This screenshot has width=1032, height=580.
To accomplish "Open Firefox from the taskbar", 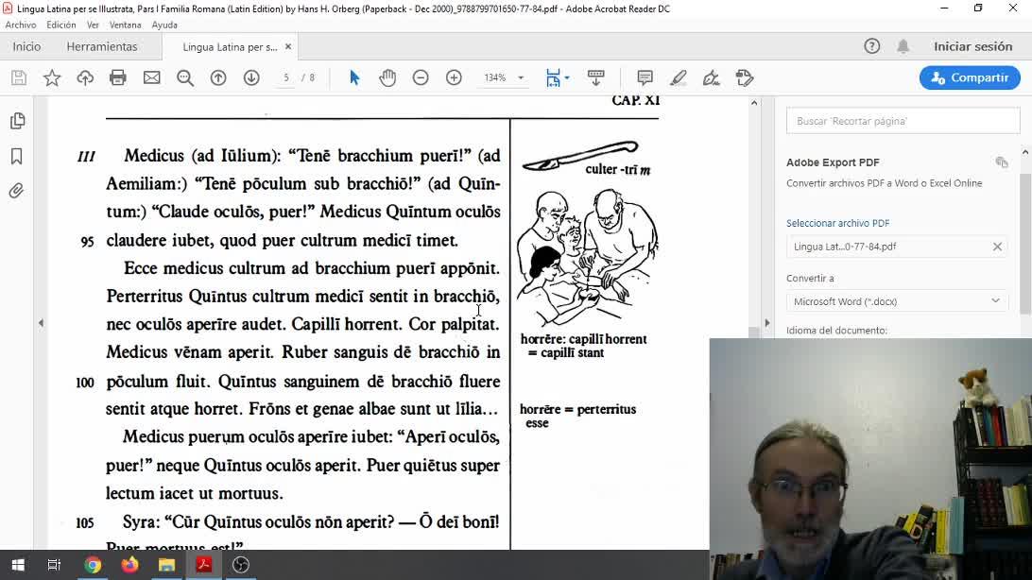I will click(x=129, y=565).
